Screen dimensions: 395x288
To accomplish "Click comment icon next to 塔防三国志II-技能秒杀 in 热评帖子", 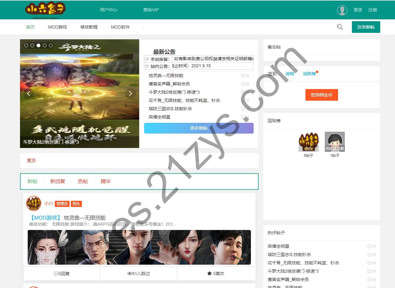I will [x=370, y=255].
